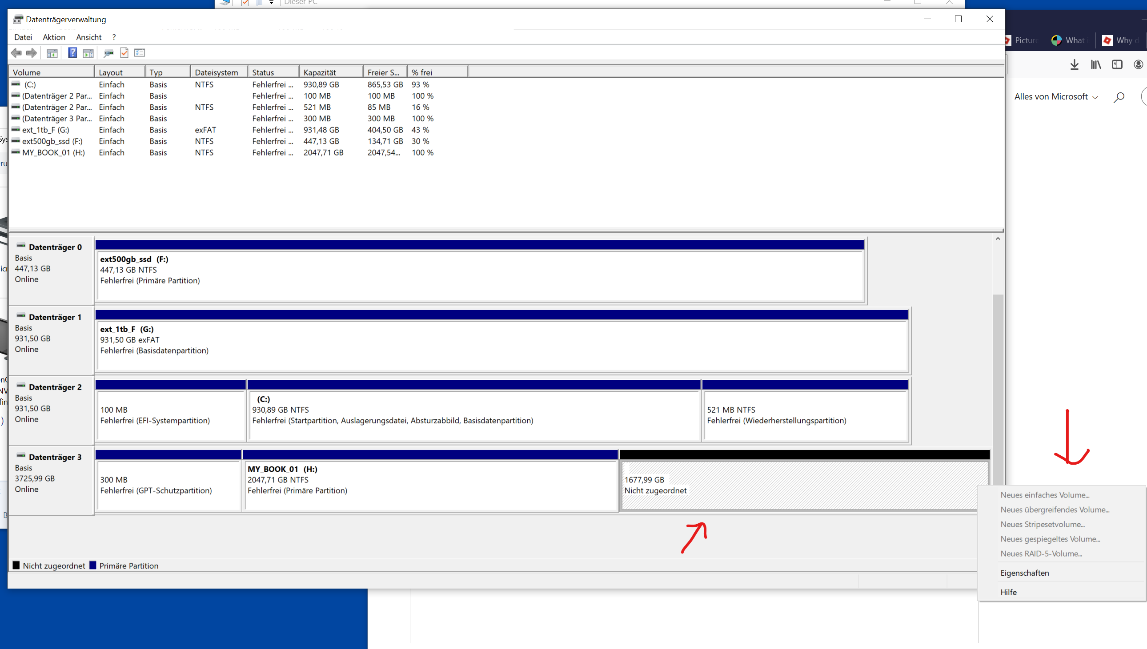This screenshot has height=649, width=1147.
Task: Select the MY_BOOK_01 (H:) partition block
Action: pos(430,481)
